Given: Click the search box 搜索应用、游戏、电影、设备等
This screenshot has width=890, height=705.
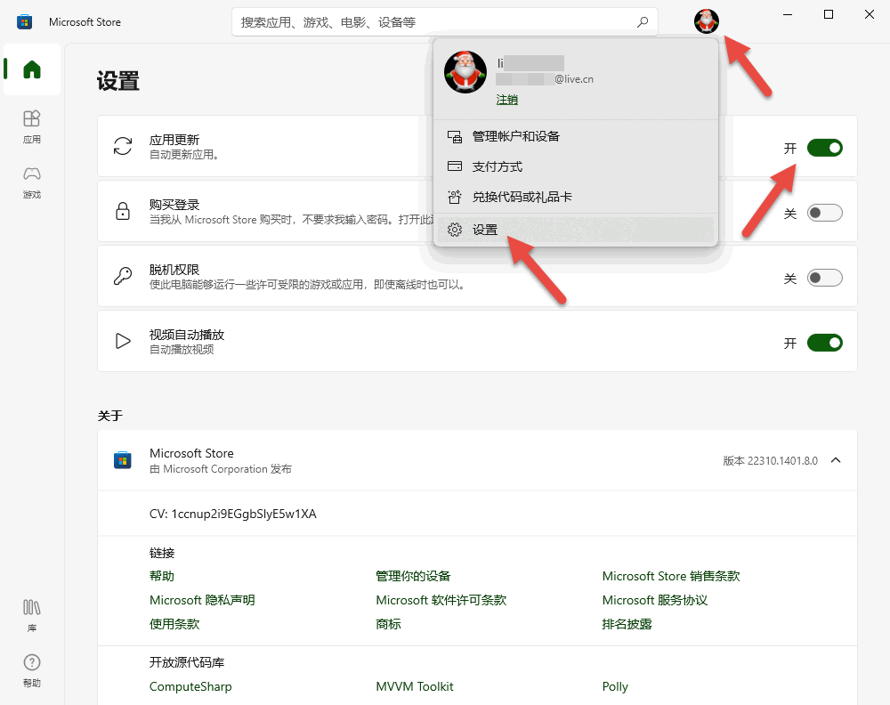Looking at the screenshot, I should [444, 22].
